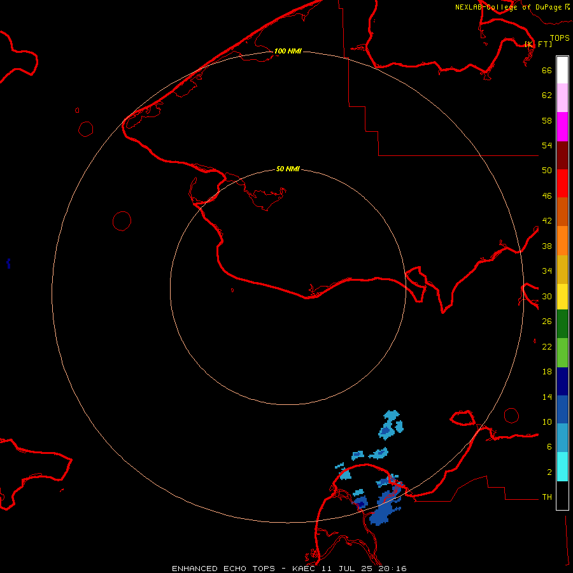This screenshot has width=573, height=573.
Task: Click the legend value "62"
Action: point(547,95)
